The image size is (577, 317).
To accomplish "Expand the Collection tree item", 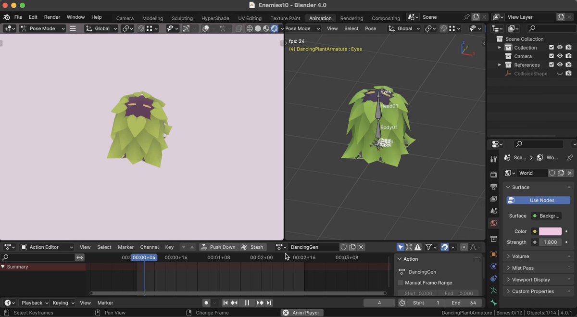I will pyautogui.click(x=499, y=48).
